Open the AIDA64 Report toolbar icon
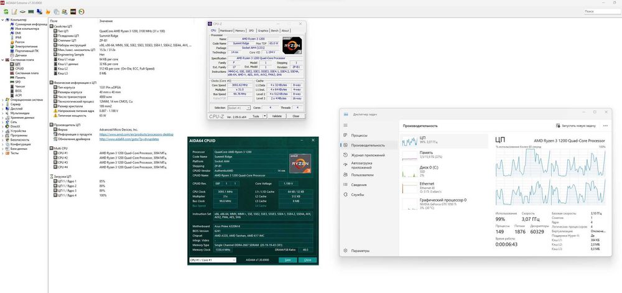This screenshot has height=293, width=622. tap(14, 12)
